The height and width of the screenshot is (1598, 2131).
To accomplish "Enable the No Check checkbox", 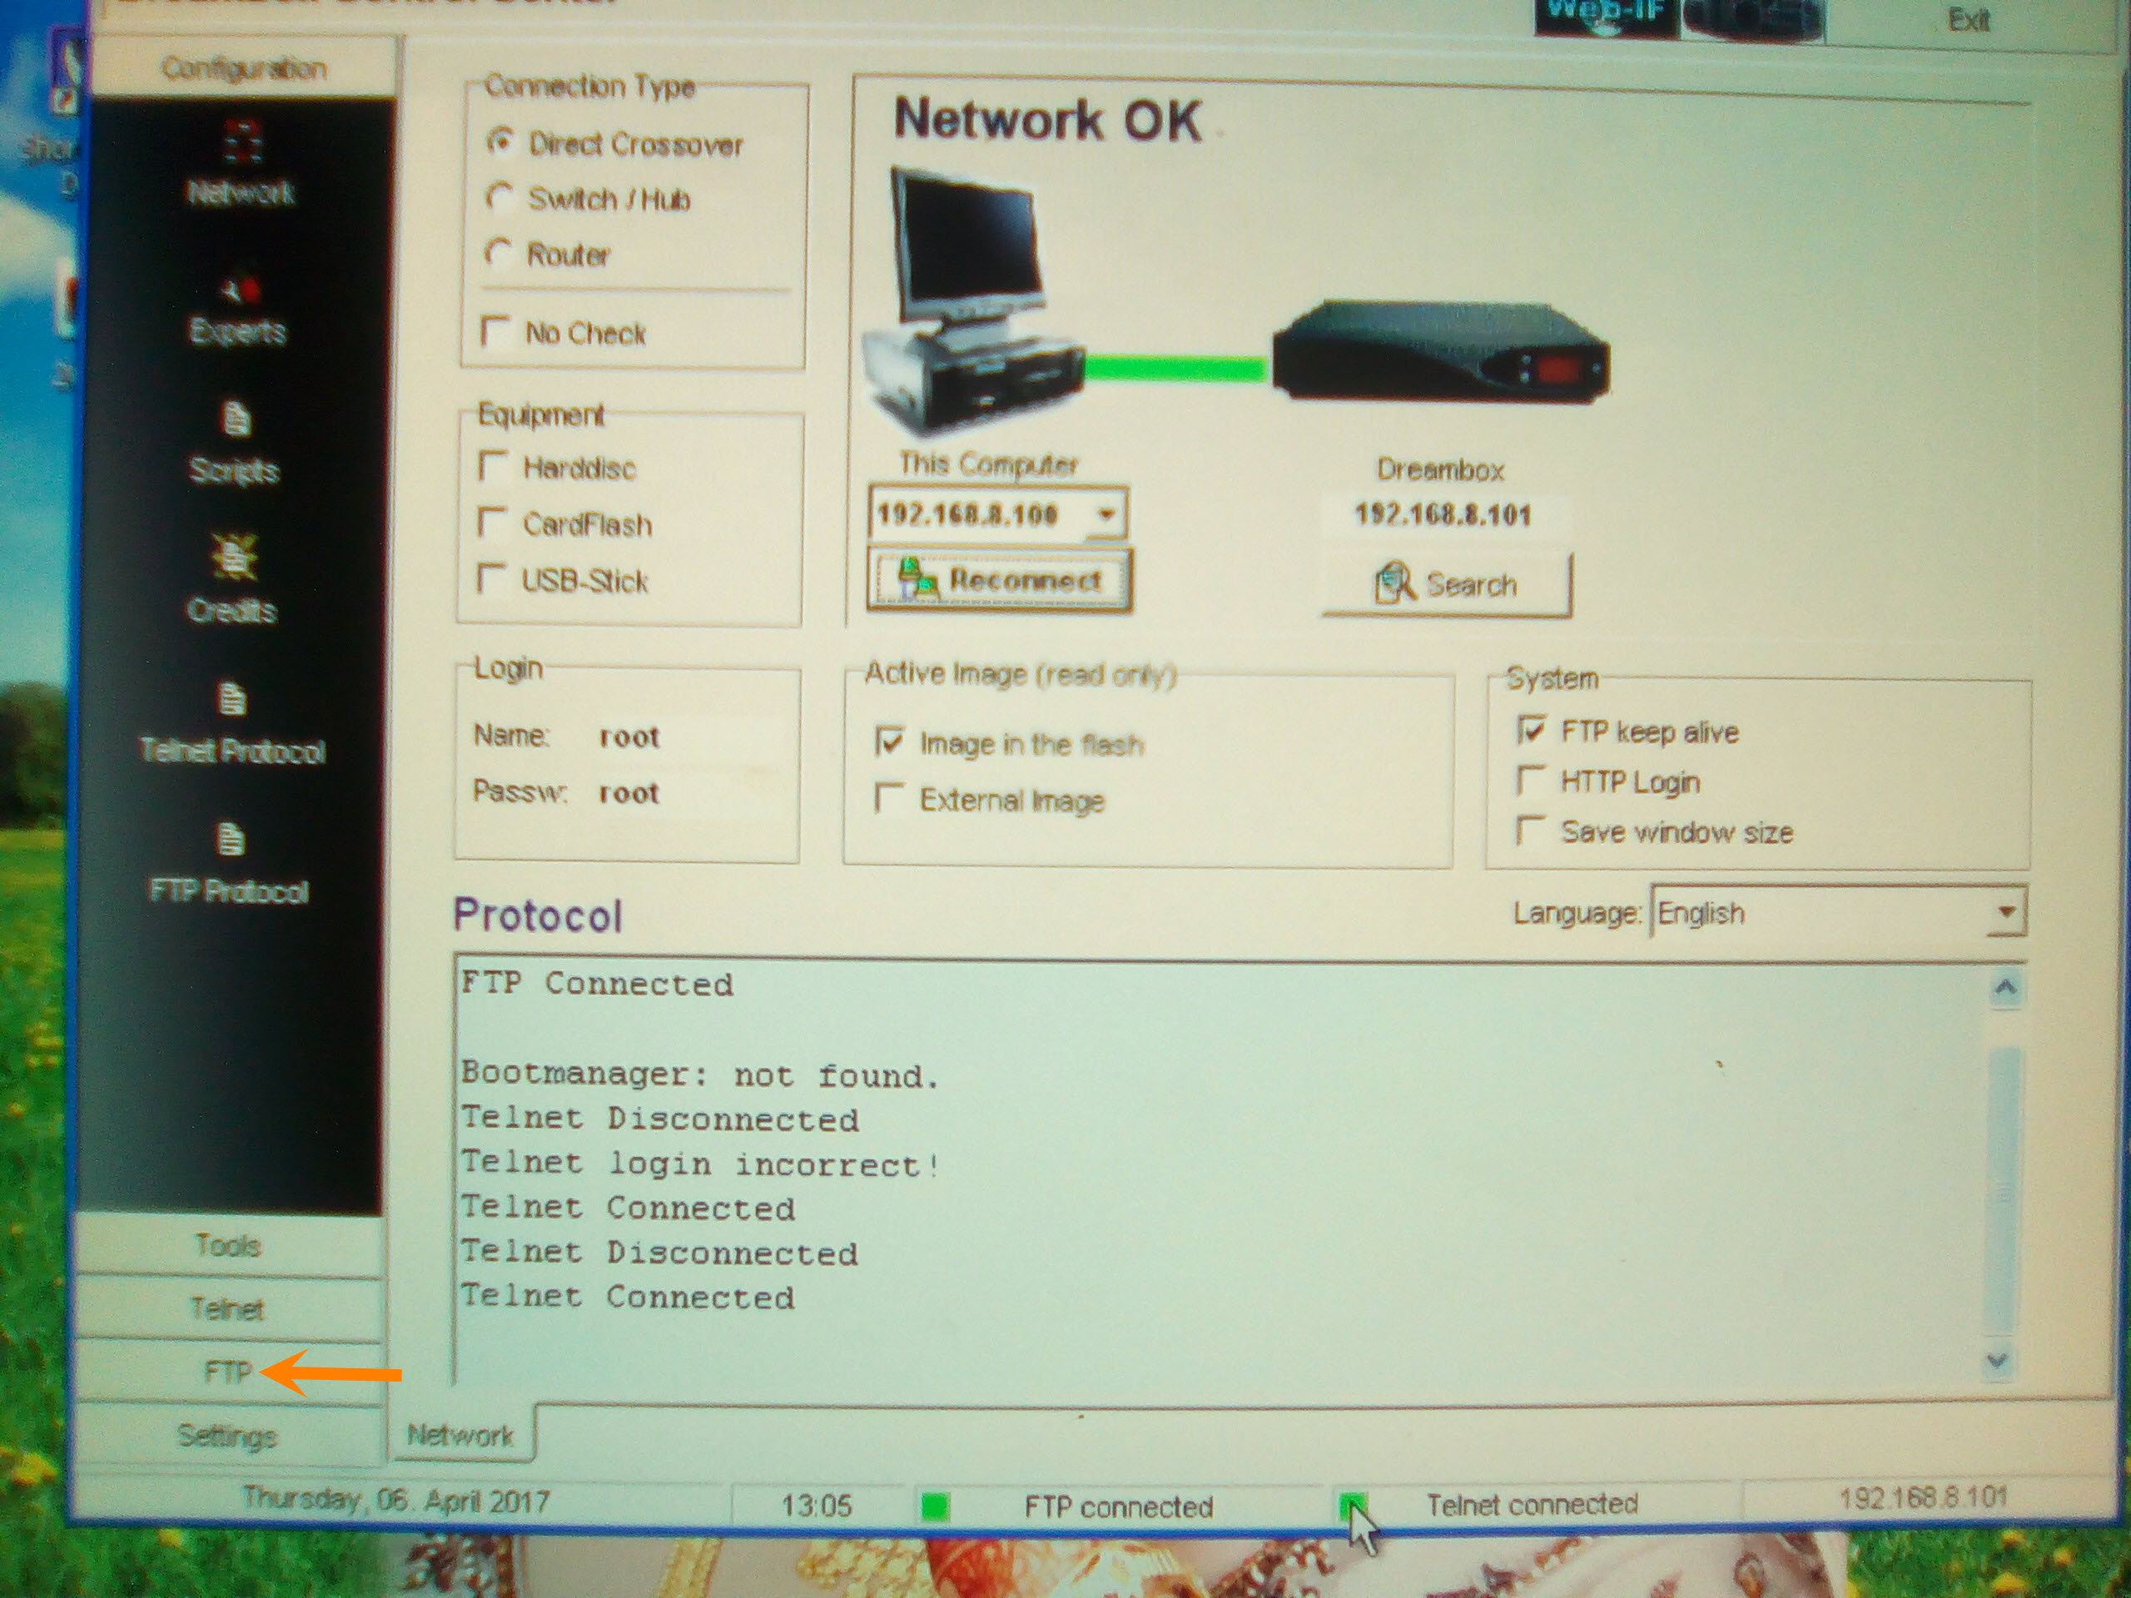I will coord(495,332).
